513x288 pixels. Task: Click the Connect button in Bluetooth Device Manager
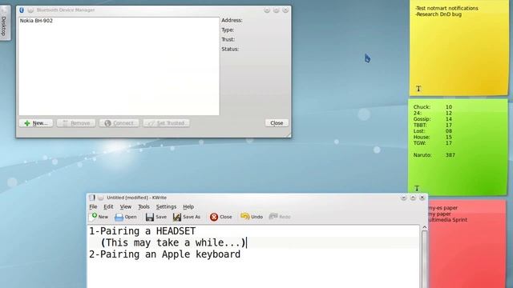click(x=119, y=123)
